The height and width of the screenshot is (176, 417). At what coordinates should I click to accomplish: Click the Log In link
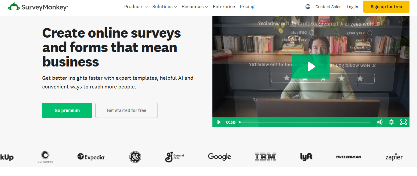click(x=352, y=7)
